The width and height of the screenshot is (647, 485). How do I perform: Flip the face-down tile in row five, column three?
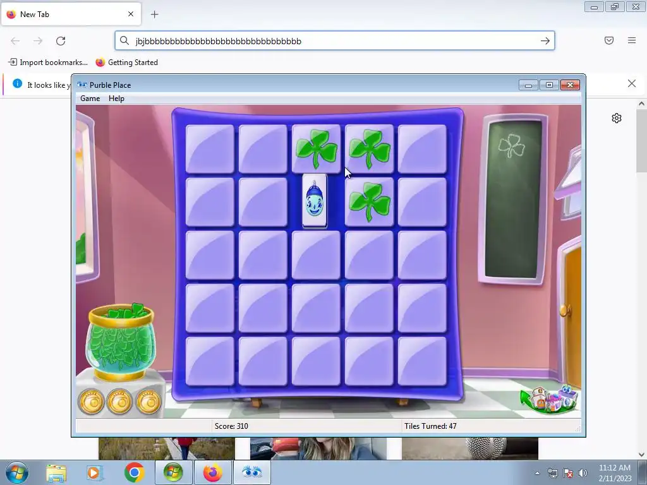click(x=316, y=361)
